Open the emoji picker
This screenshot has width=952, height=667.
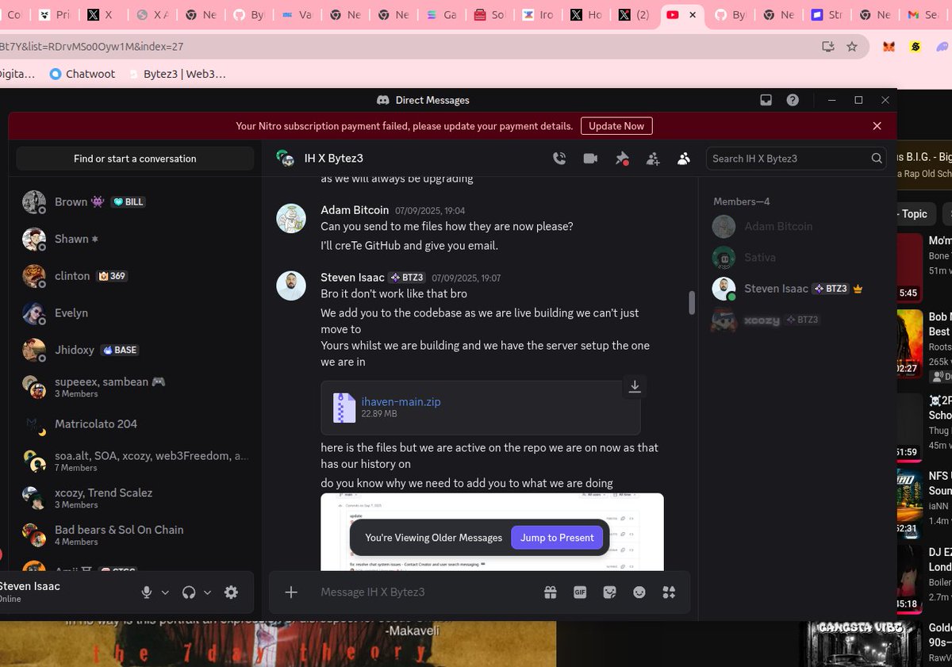639,592
